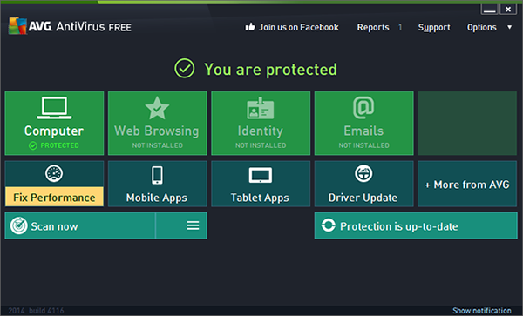Screen dimensions: 523x316
Task: Click the AVG AntiVirus FREE logo
Action: click(x=70, y=26)
